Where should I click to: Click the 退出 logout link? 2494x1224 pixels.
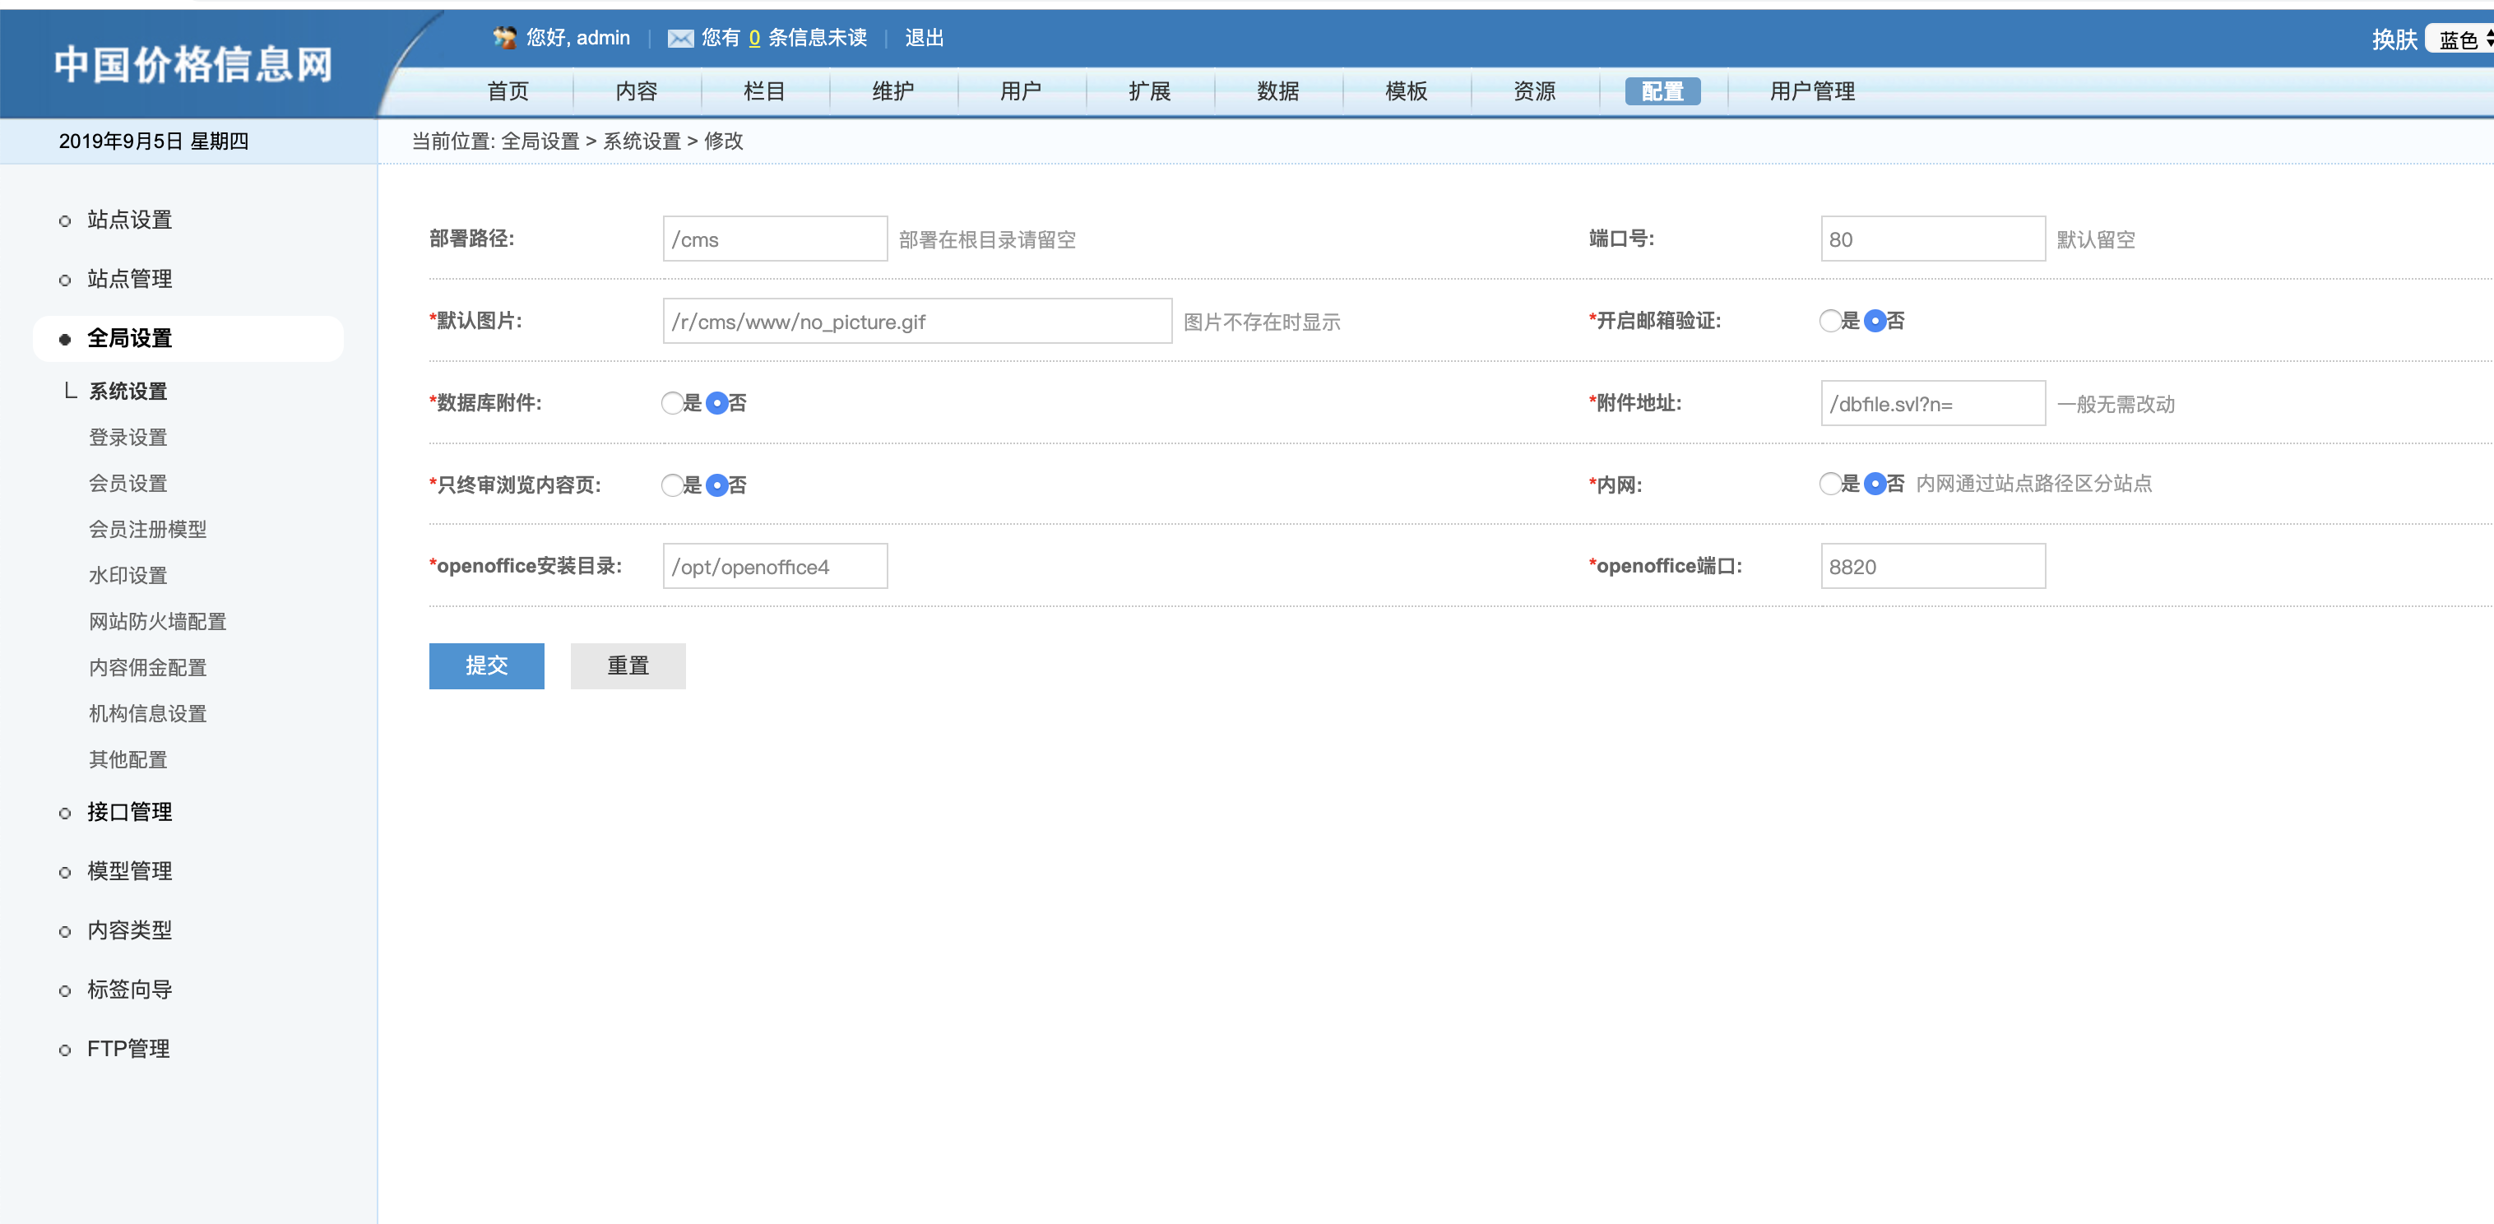pyautogui.click(x=924, y=38)
